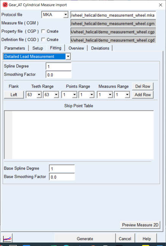Switch to the Overview tab

click(x=76, y=48)
